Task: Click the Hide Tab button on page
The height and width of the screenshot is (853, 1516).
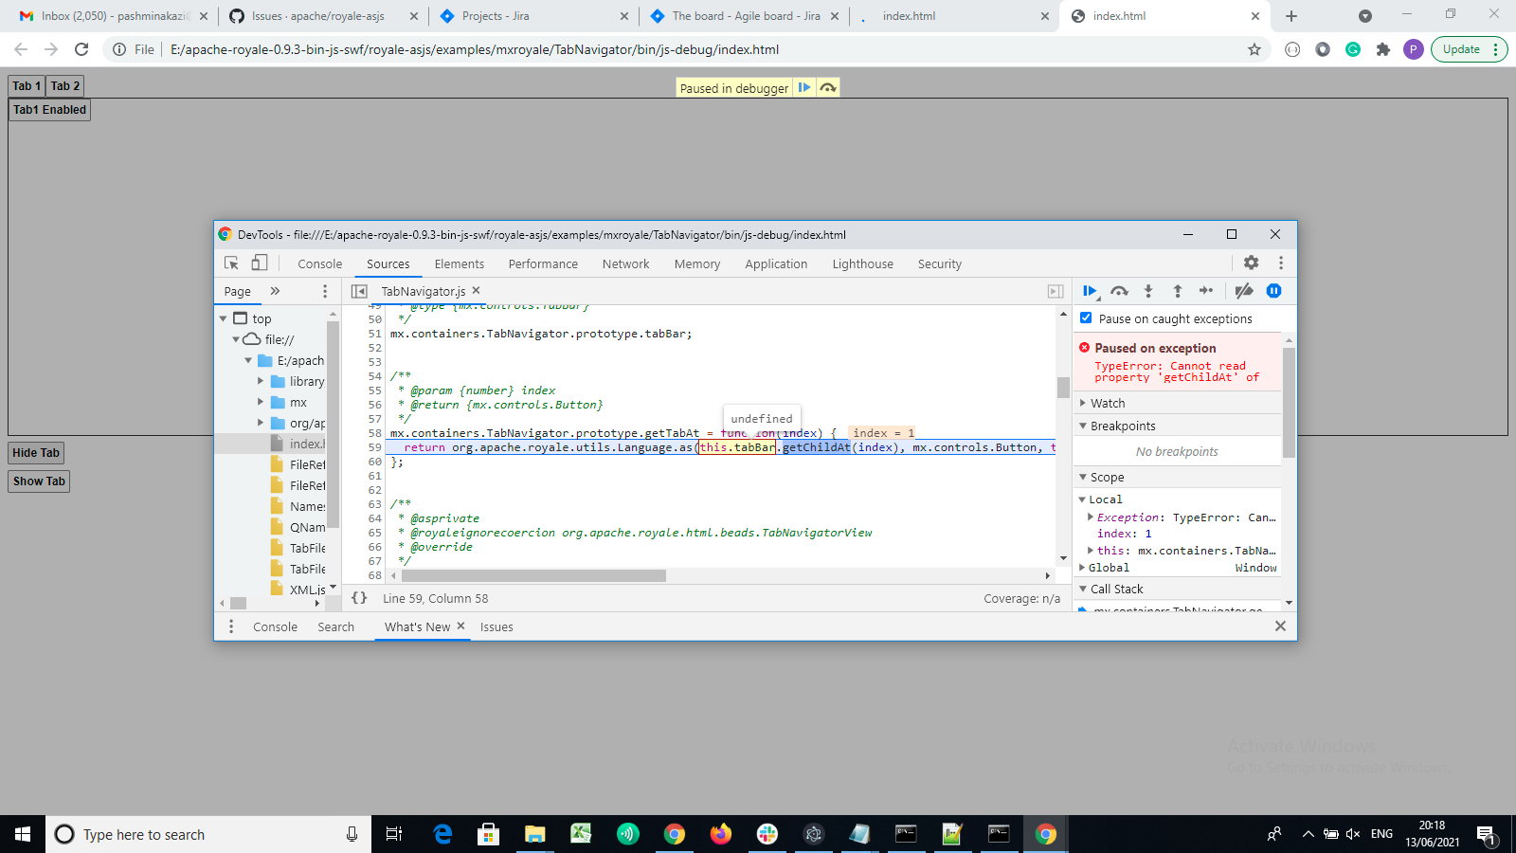Action: click(36, 453)
